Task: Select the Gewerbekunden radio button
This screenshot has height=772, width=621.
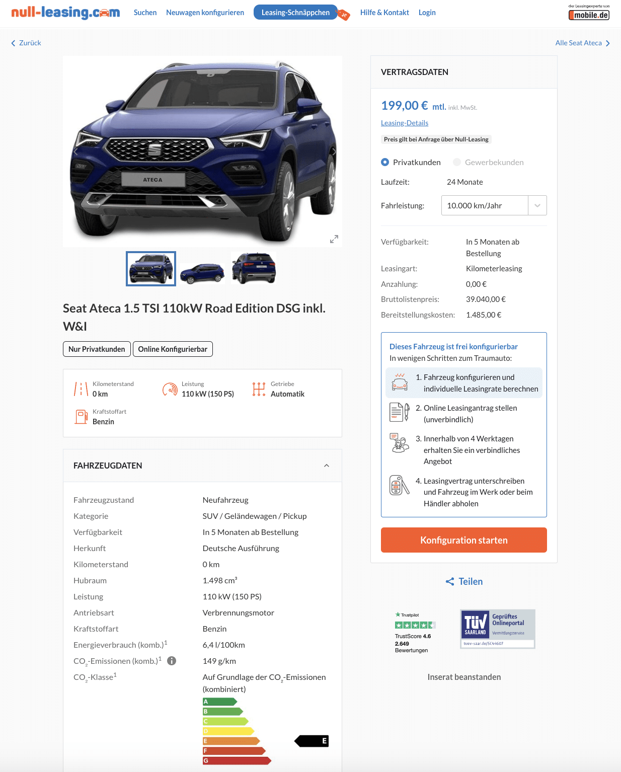Action: 457,162
